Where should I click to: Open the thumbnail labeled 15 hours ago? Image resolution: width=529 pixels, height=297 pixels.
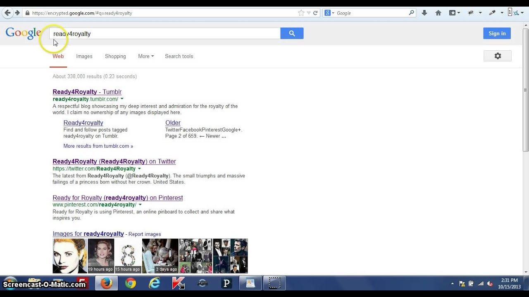pyautogui.click(x=128, y=256)
